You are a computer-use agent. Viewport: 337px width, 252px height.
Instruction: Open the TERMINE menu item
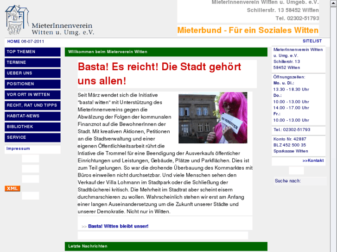32,62
